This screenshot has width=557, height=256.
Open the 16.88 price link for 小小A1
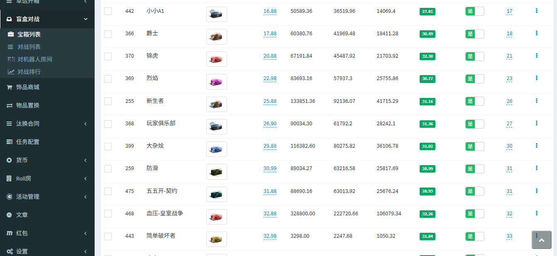pyautogui.click(x=270, y=11)
